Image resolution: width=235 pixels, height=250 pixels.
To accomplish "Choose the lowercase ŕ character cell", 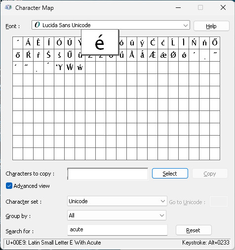I will coord(39,55).
